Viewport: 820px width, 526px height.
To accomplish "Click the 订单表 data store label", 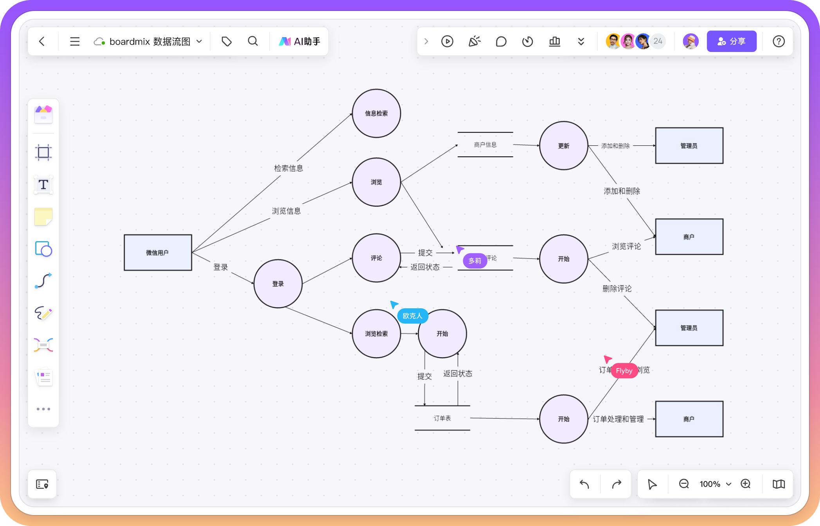I will [x=442, y=418].
